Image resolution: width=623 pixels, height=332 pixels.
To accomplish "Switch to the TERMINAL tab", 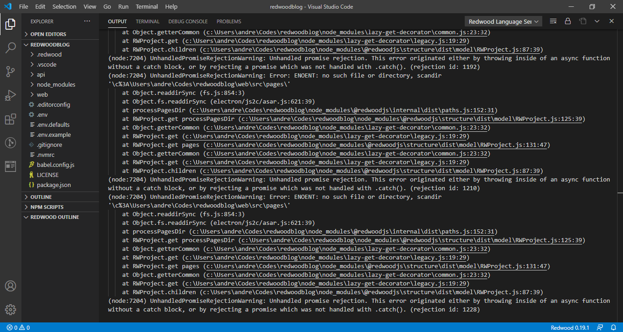I will 148,21.
